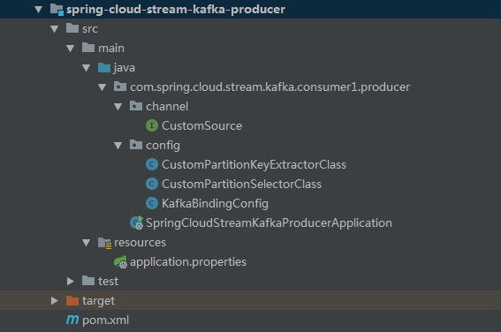Expand the target folder arrow
The height and width of the screenshot is (332, 501).
[x=54, y=301]
